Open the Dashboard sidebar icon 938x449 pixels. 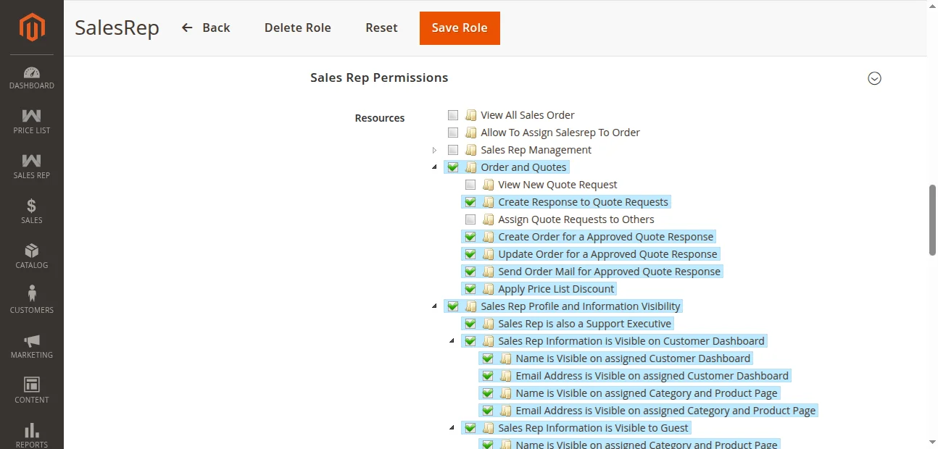tap(32, 72)
